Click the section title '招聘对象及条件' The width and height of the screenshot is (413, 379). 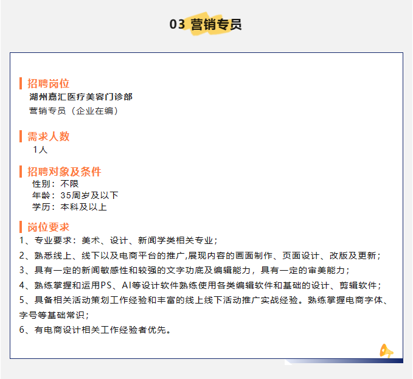64,172
